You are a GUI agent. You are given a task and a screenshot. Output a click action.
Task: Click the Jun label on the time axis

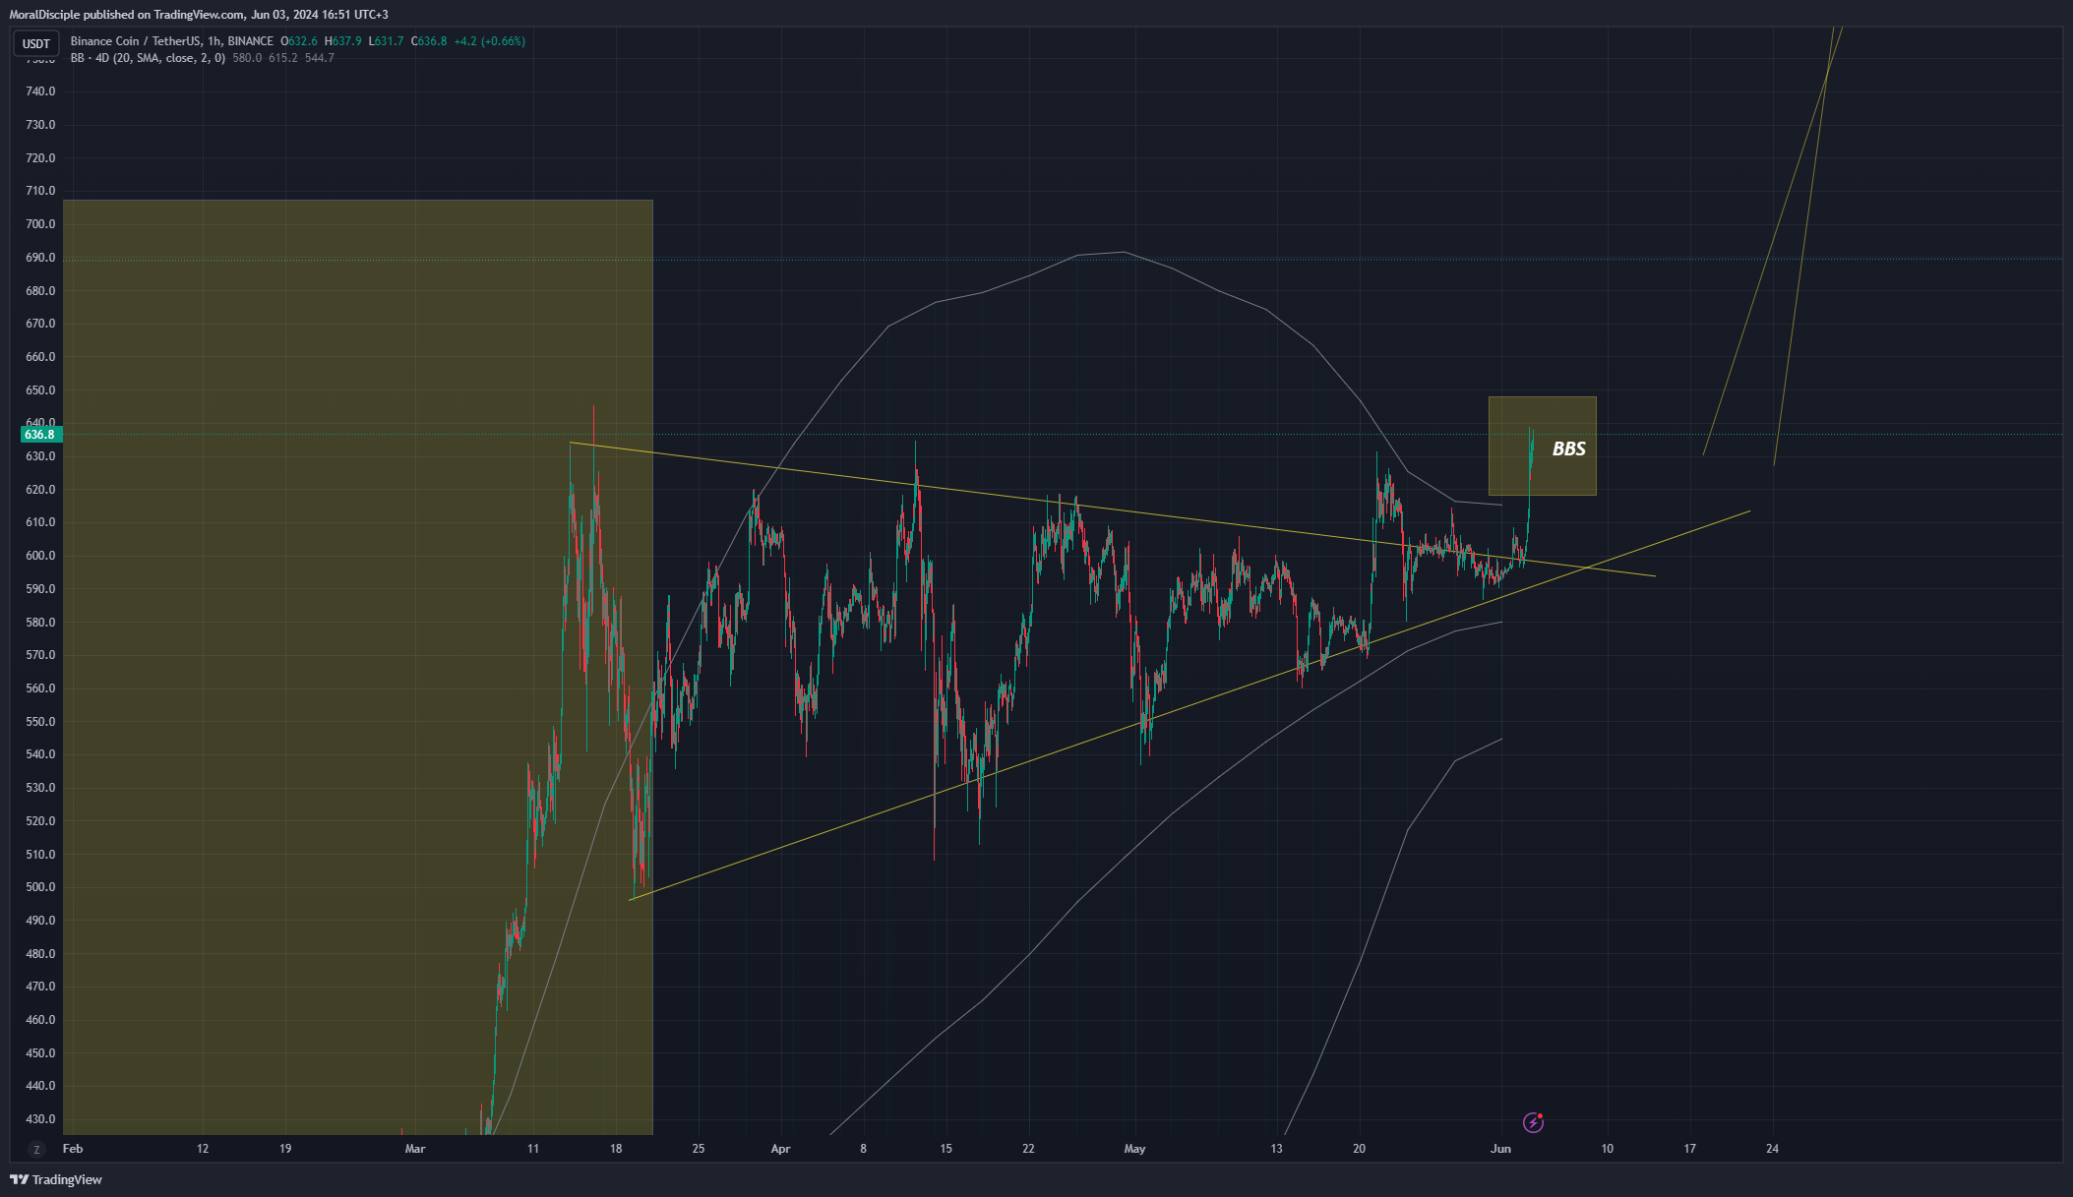(x=1500, y=1149)
